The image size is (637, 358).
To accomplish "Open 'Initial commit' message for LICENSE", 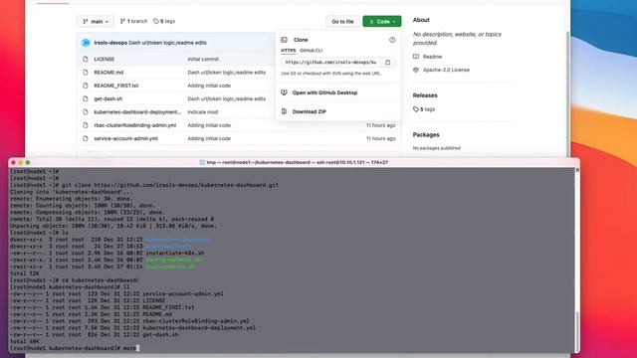I will click(x=203, y=60).
